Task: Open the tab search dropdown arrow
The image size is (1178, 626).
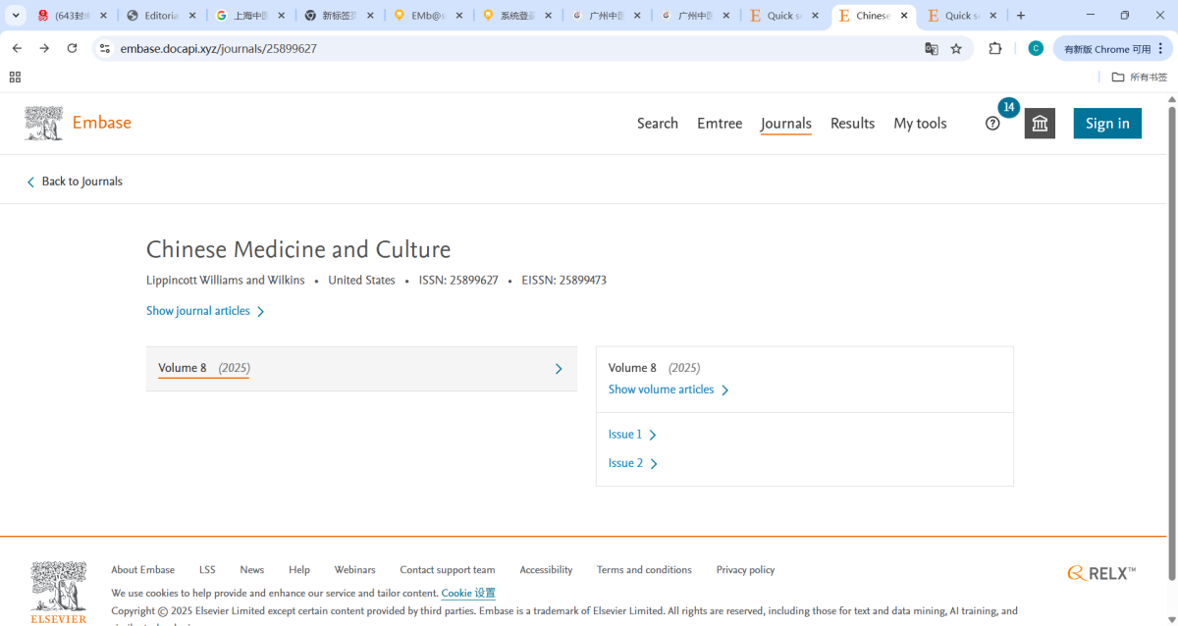Action: [16, 16]
